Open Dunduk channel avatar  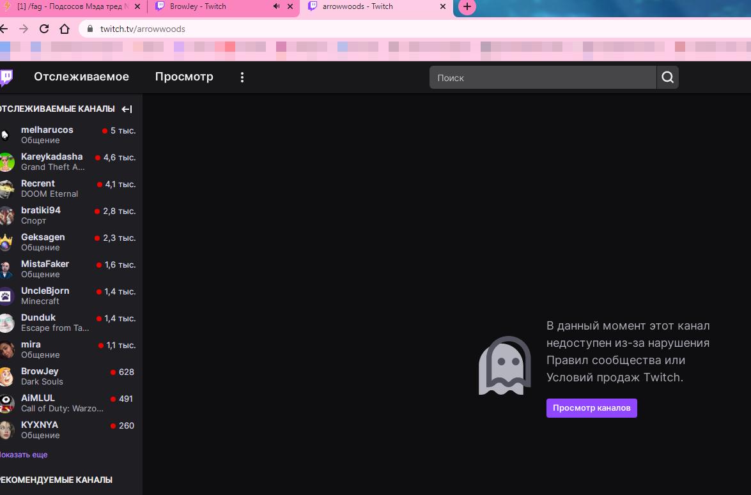click(6, 323)
